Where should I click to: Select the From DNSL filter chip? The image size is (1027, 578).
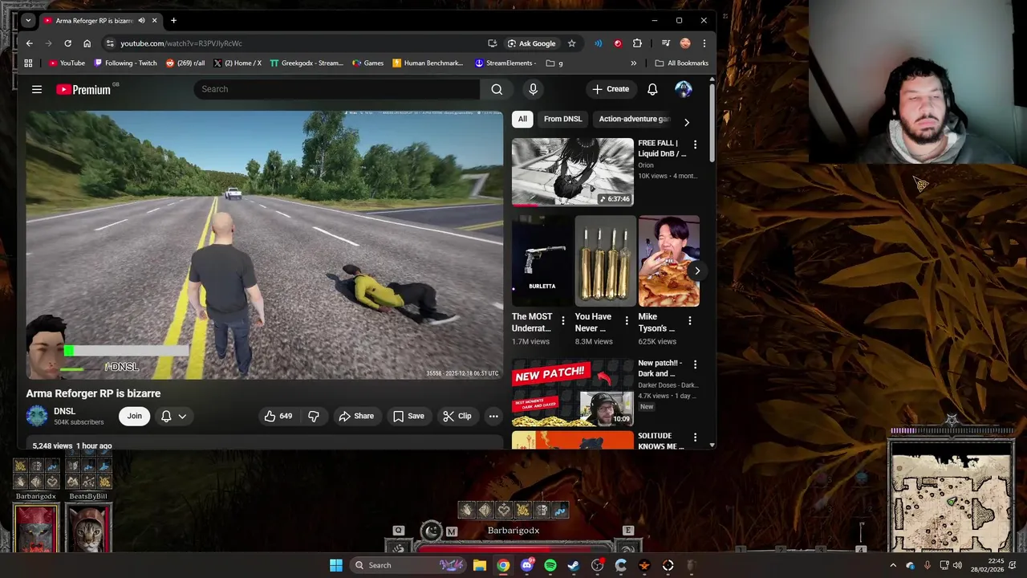pyautogui.click(x=562, y=119)
